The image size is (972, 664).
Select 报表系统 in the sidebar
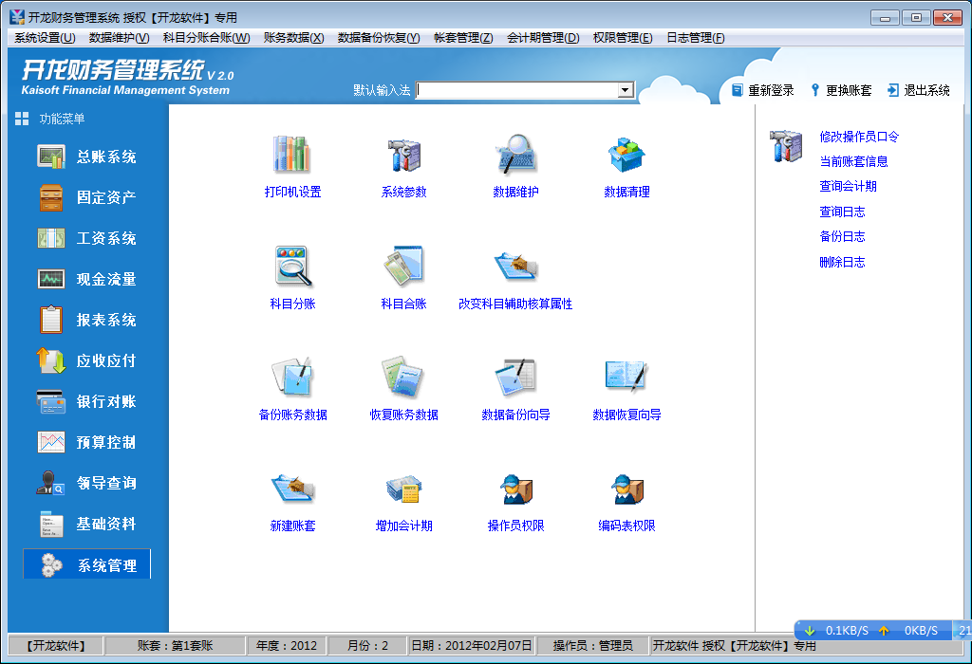point(86,321)
